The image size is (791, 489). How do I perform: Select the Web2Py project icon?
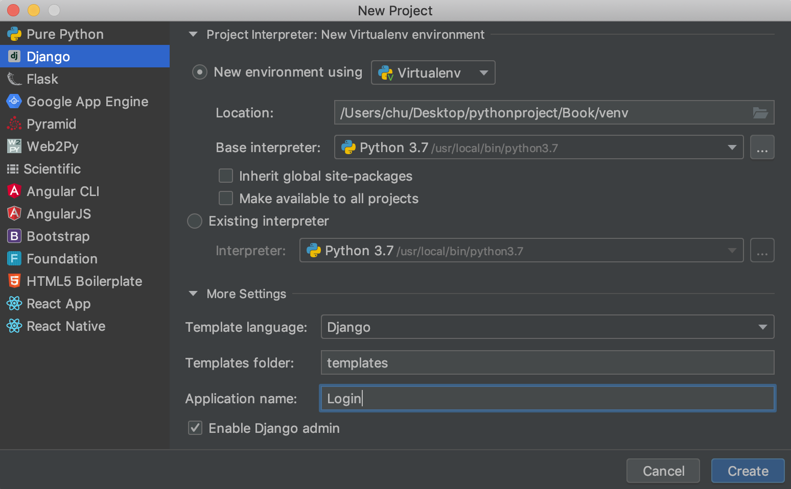pyautogui.click(x=14, y=146)
